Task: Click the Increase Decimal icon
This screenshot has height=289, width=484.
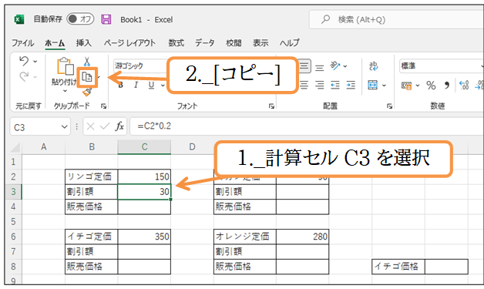Action: (464, 86)
